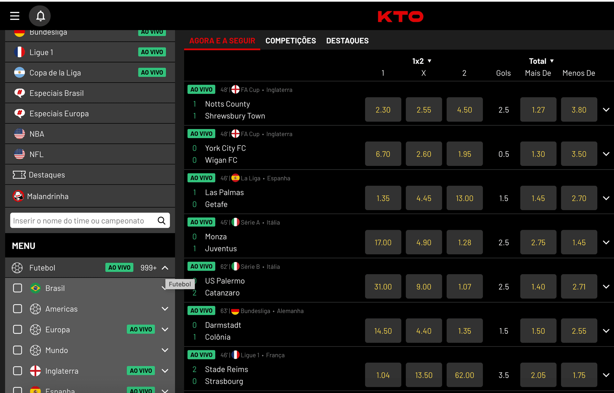Click Italy flag on Monza match
The image size is (614, 393).
click(235, 222)
